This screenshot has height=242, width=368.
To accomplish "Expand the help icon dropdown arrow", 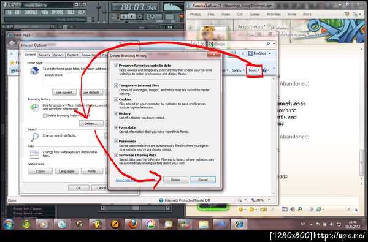I will [x=268, y=70].
